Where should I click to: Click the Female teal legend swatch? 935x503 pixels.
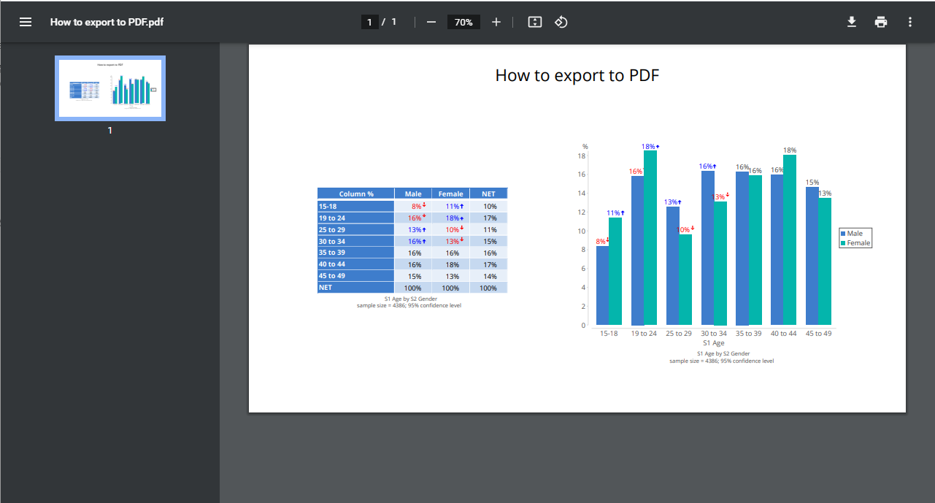coord(843,242)
